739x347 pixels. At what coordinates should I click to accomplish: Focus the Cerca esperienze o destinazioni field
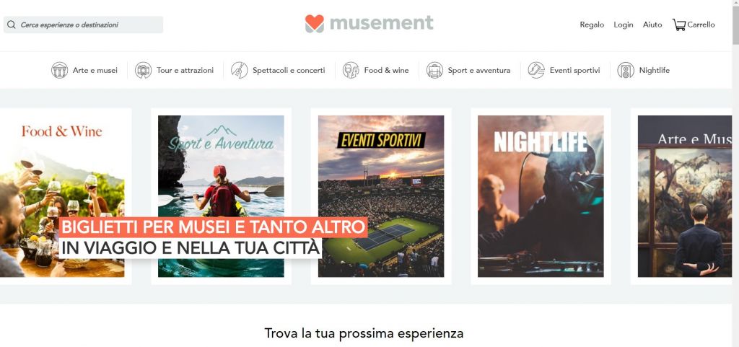(84, 25)
